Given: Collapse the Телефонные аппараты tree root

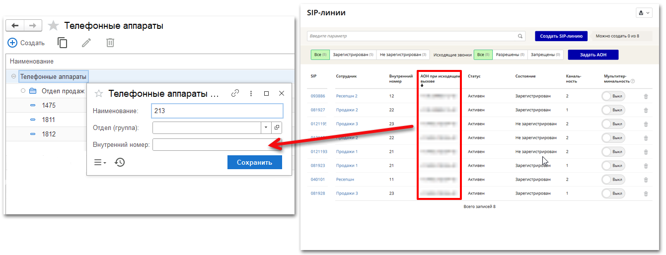Looking at the screenshot, I should click(x=13, y=76).
